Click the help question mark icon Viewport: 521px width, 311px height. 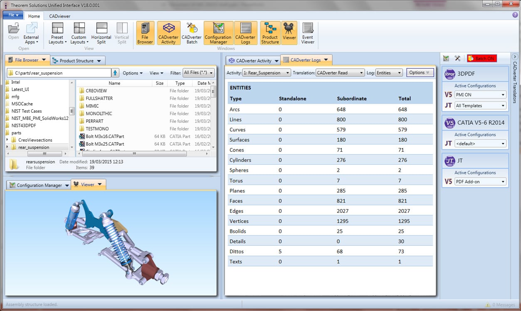515,15
